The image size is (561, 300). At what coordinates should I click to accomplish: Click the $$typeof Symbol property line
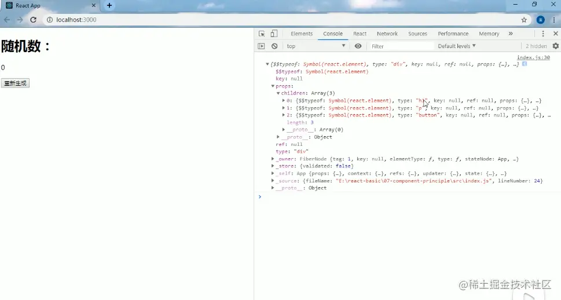click(322, 72)
